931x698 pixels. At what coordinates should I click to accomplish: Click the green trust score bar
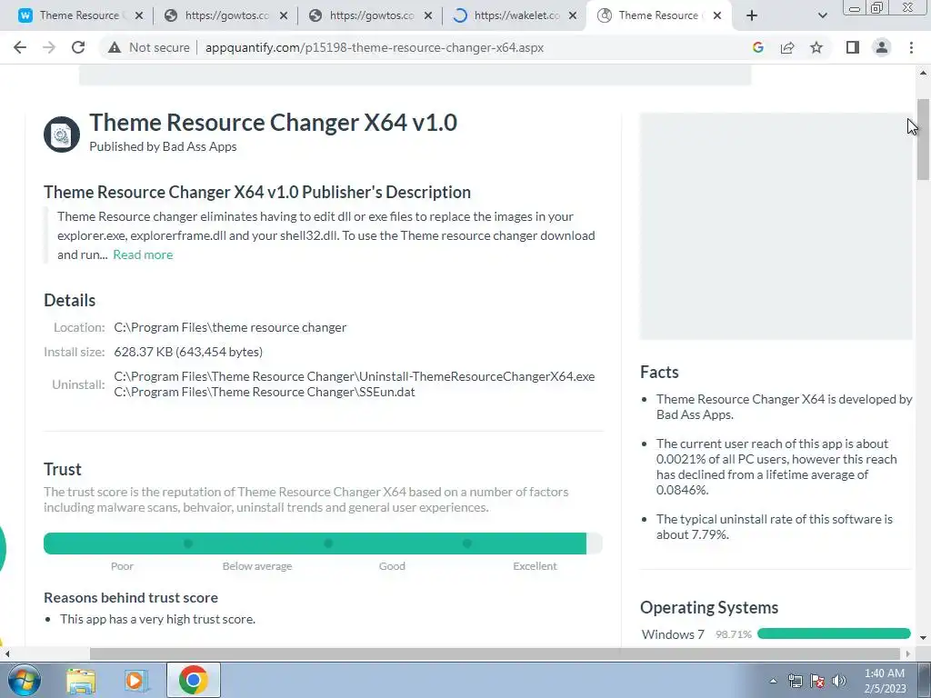tap(315, 543)
